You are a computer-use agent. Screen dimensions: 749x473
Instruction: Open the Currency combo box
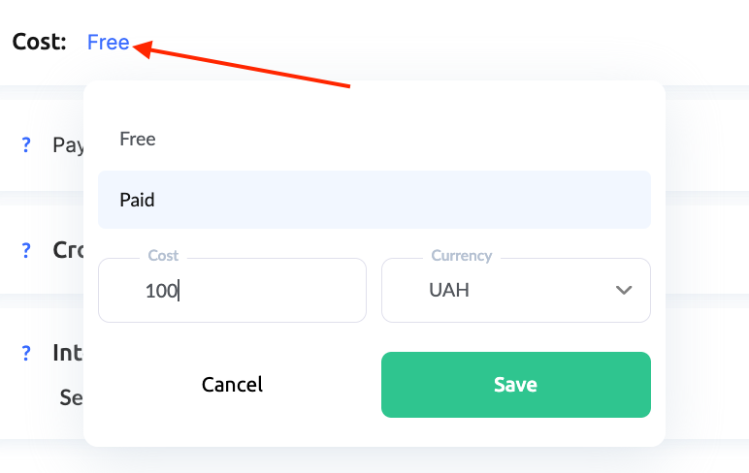click(x=515, y=290)
